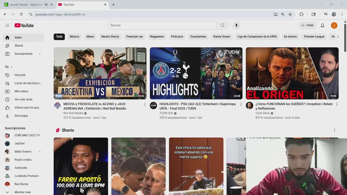Click the YouTube logo

pos(24,25)
